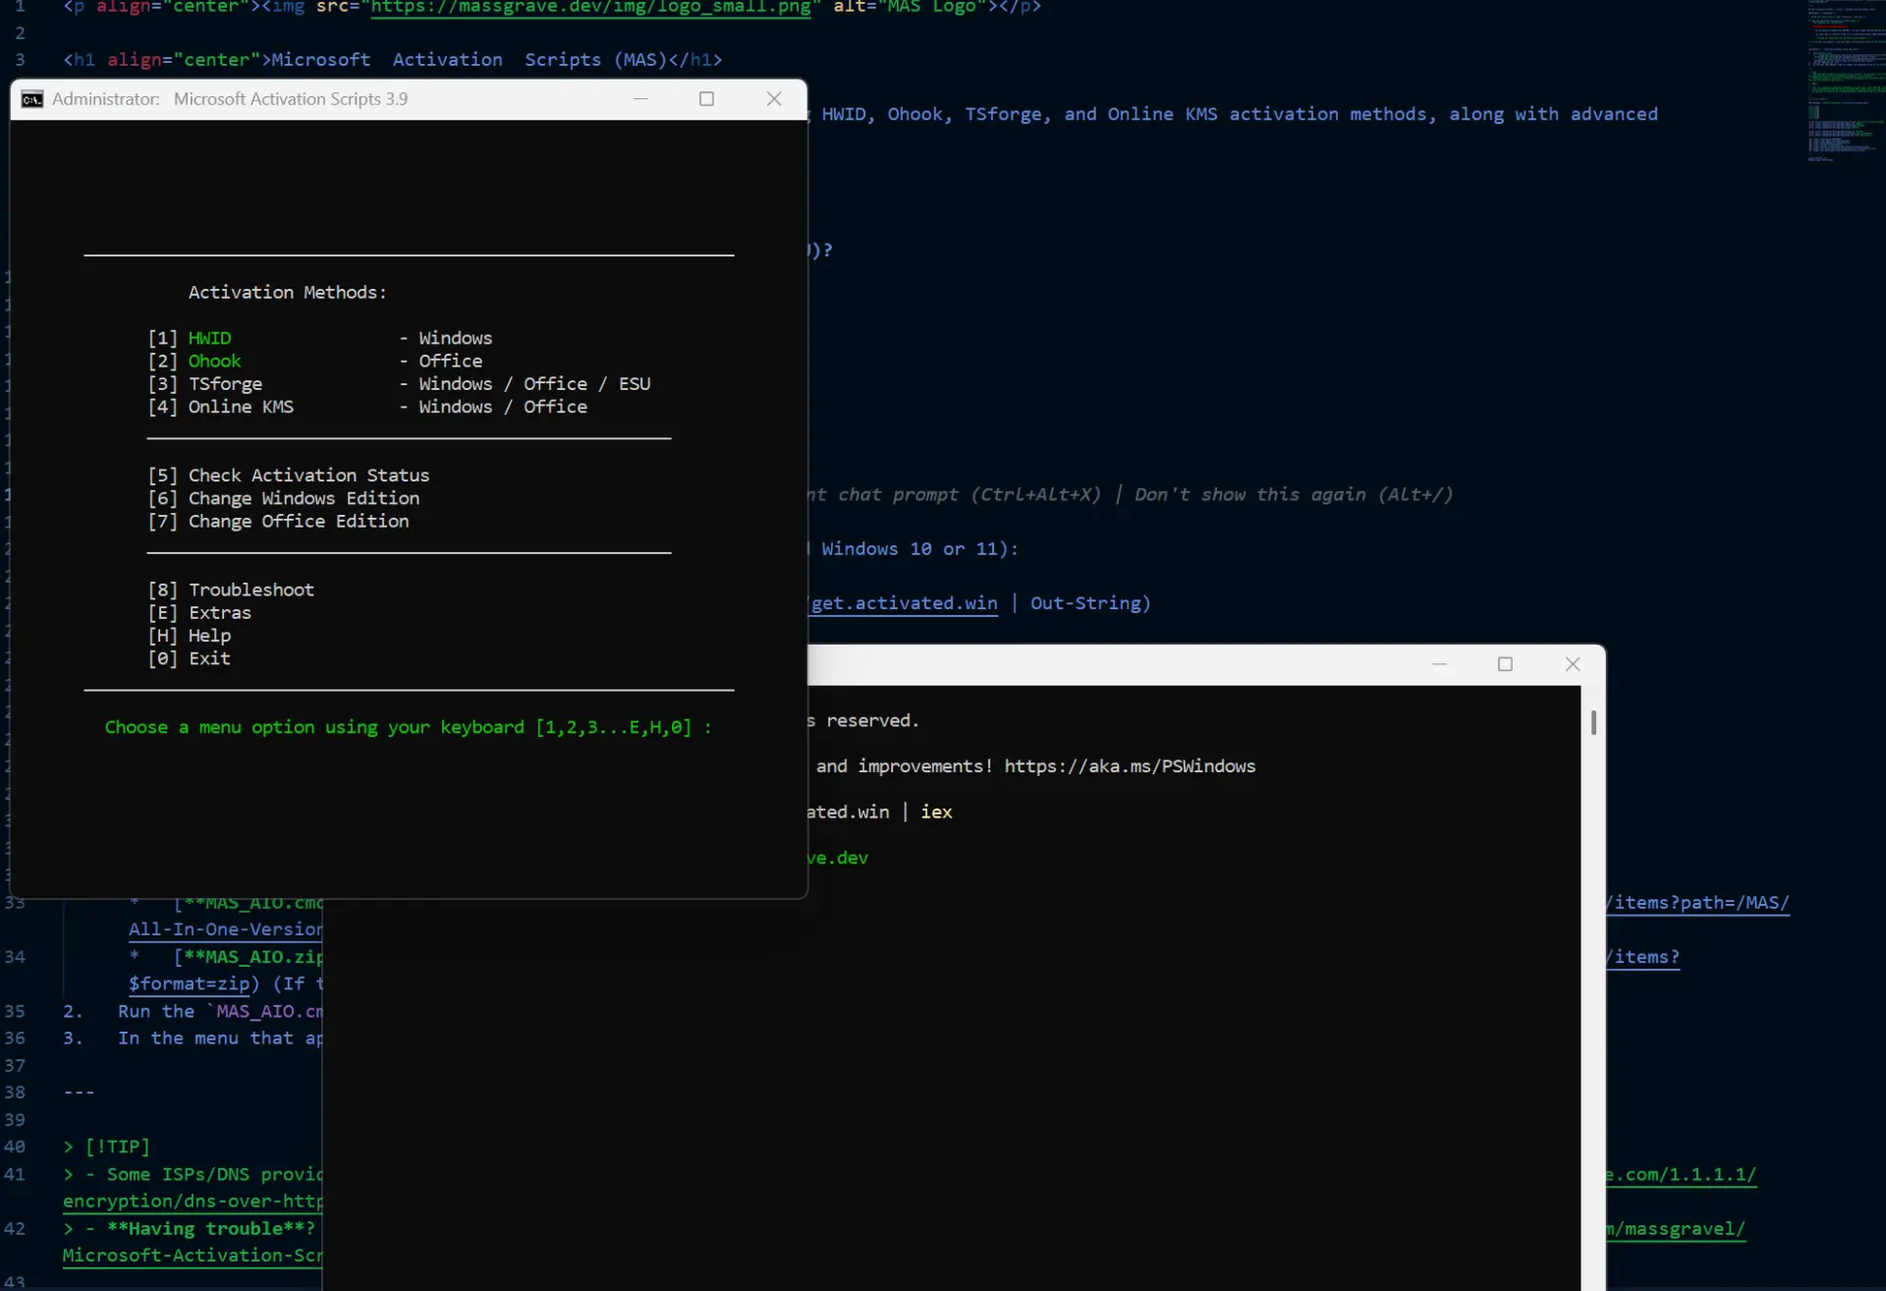Click the PowerShell window scrollbar thumb
The width and height of the screenshot is (1886, 1291).
click(x=1593, y=722)
